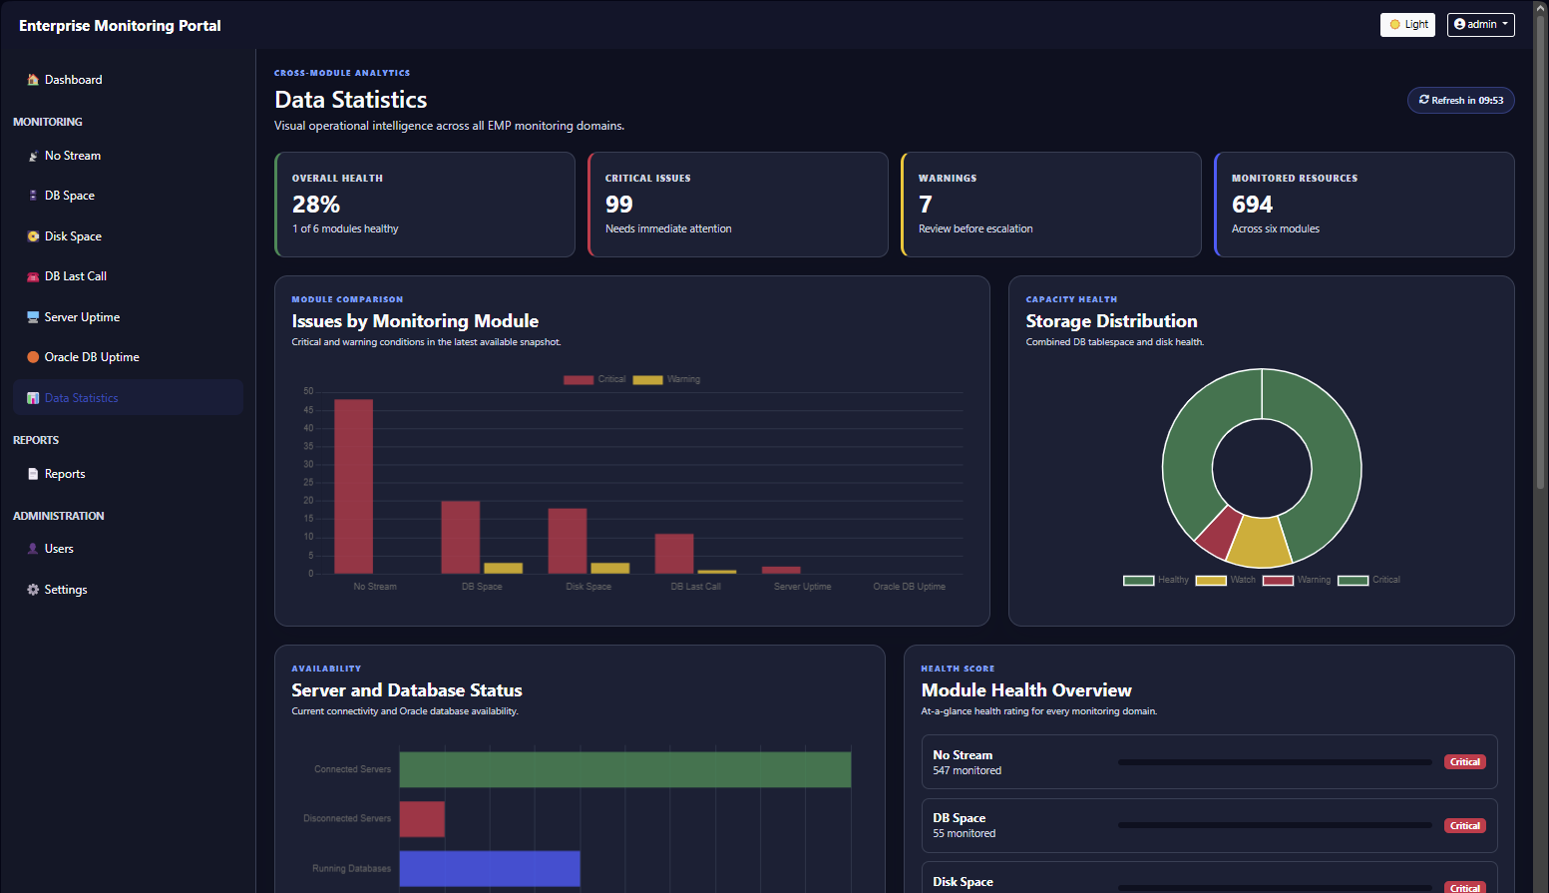
Task: Select the Server Uptime monitor icon
Action: pos(33,317)
